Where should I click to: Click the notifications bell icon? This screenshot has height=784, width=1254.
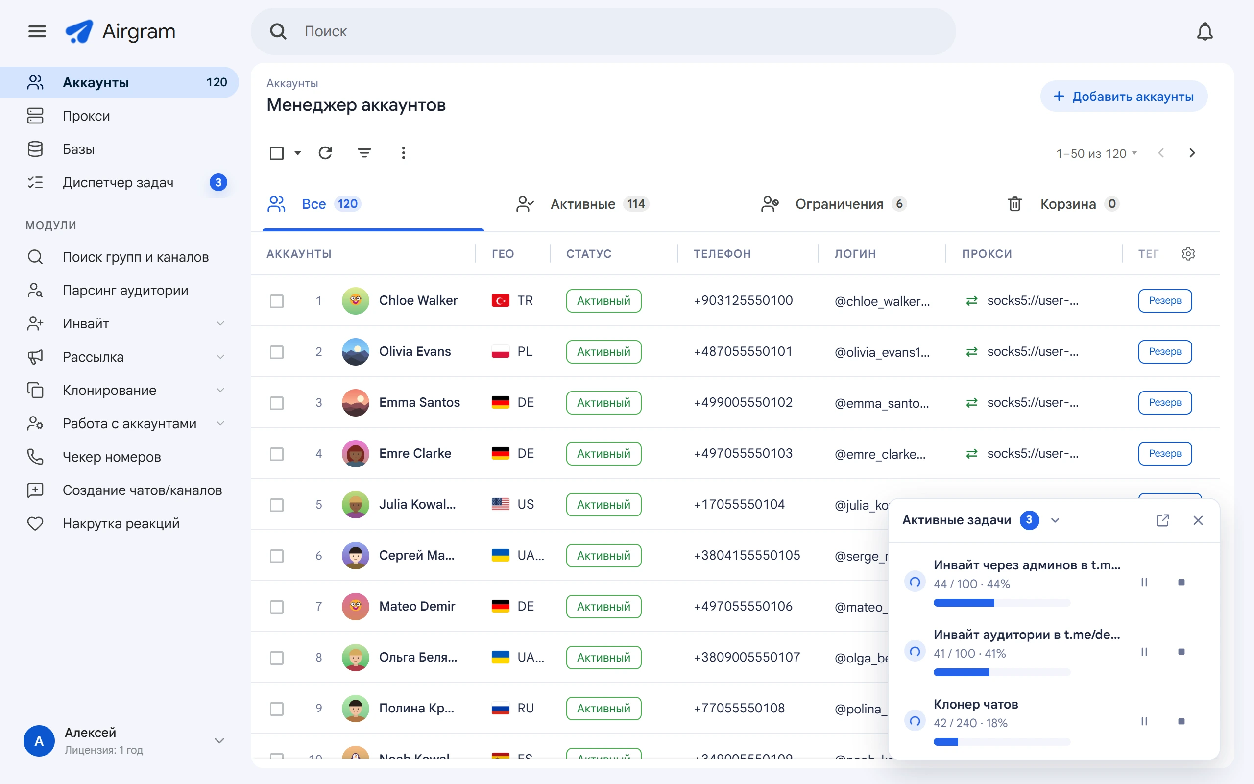(x=1205, y=32)
